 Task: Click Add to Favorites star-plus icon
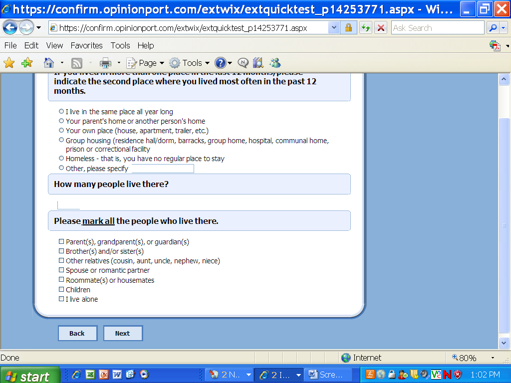click(x=27, y=63)
